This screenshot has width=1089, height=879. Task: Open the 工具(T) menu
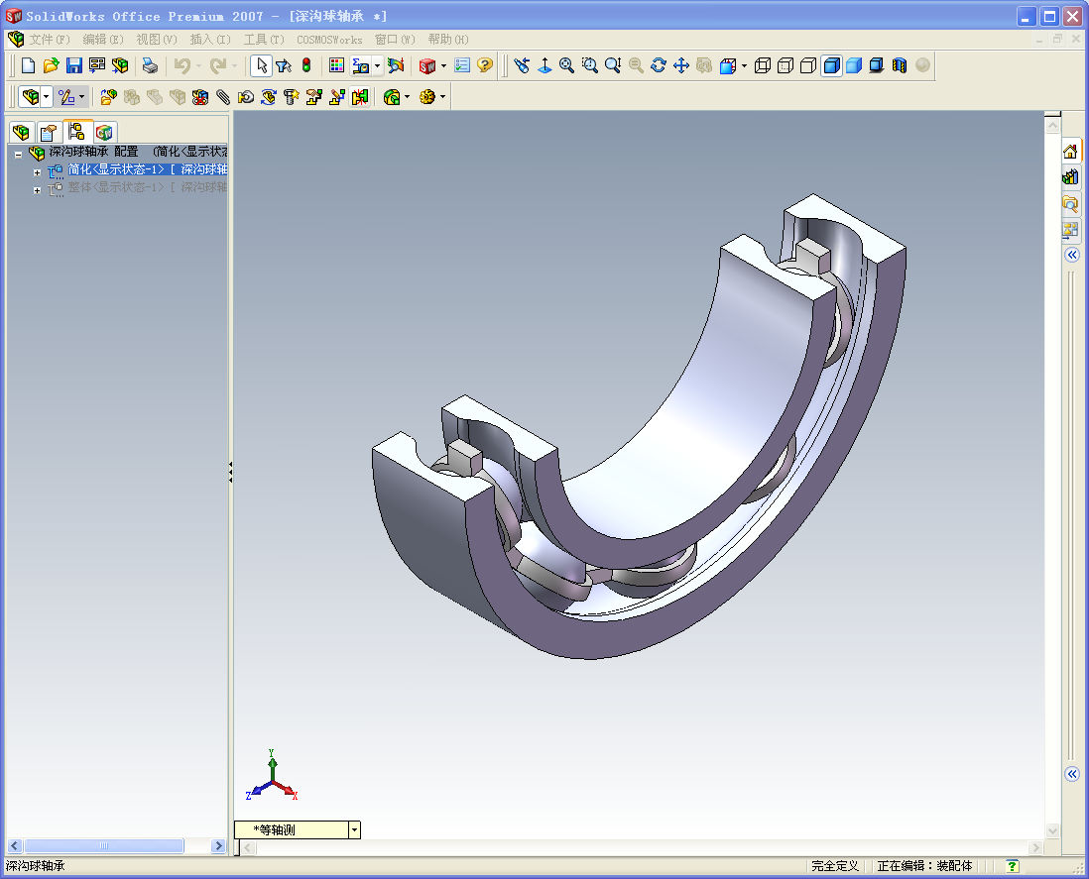click(x=263, y=40)
